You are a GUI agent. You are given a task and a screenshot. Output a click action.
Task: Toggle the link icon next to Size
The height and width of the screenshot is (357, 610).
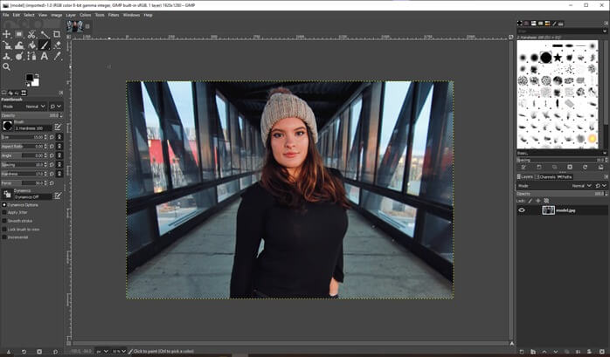click(59, 137)
